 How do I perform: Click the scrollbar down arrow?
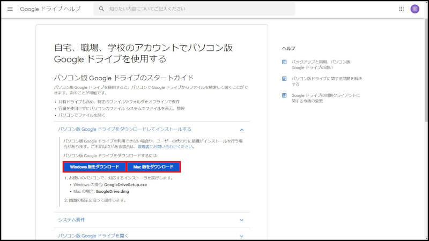pos(425,237)
